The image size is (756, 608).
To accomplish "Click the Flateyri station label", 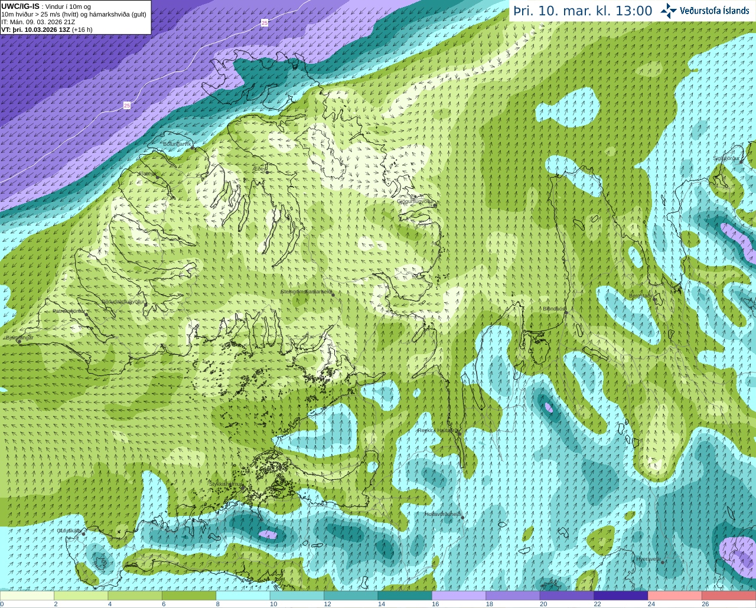I will point(148,174).
